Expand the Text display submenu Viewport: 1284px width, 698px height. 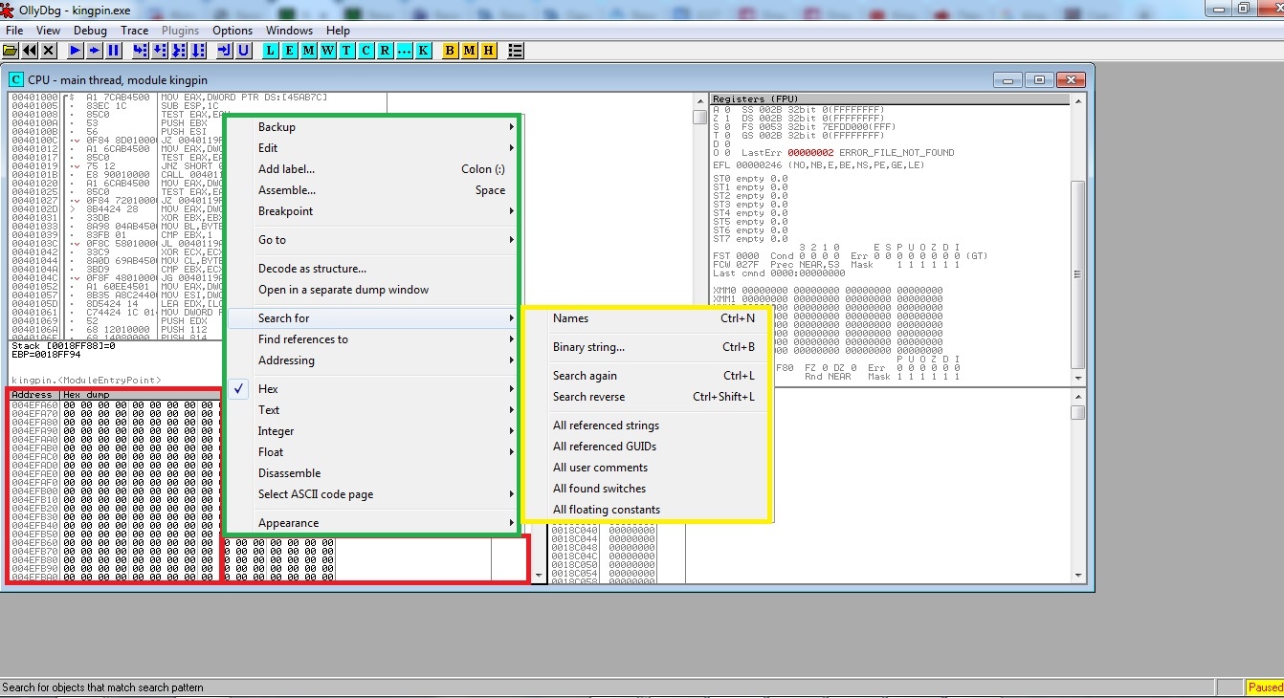372,410
